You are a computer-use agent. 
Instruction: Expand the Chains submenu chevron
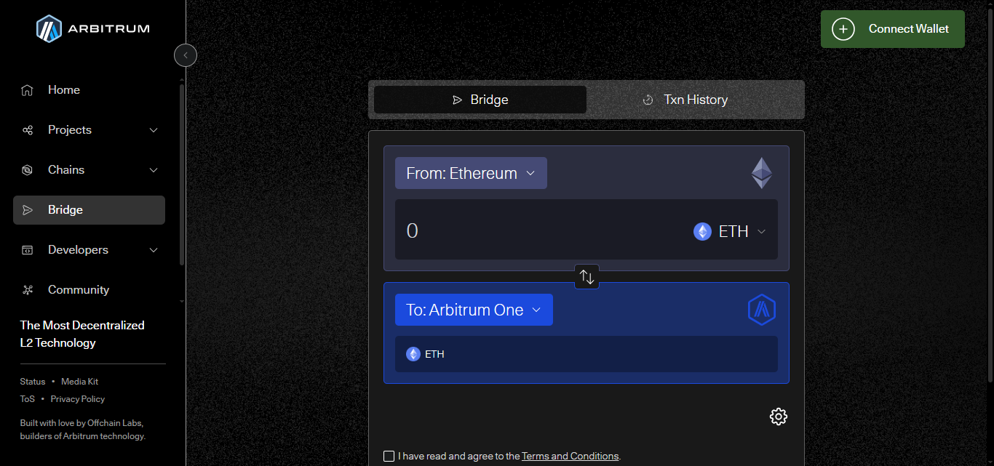click(154, 170)
